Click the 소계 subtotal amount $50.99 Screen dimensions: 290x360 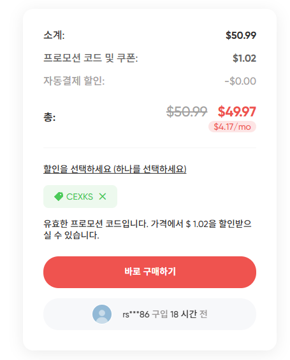point(241,36)
